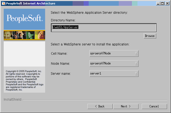This screenshot has width=171, height=113.
Task: Go to previous step with Back
Action: (x=100, y=106)
